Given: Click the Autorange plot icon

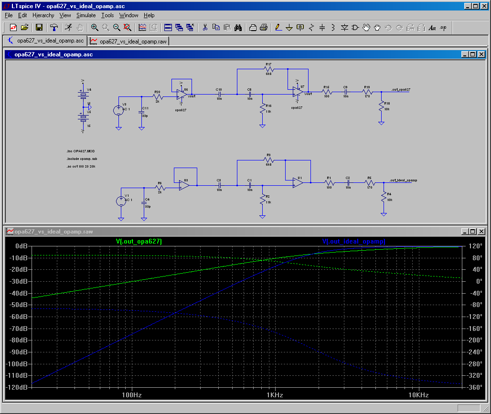Looking at the screenshot, I should tap(142, 28).
